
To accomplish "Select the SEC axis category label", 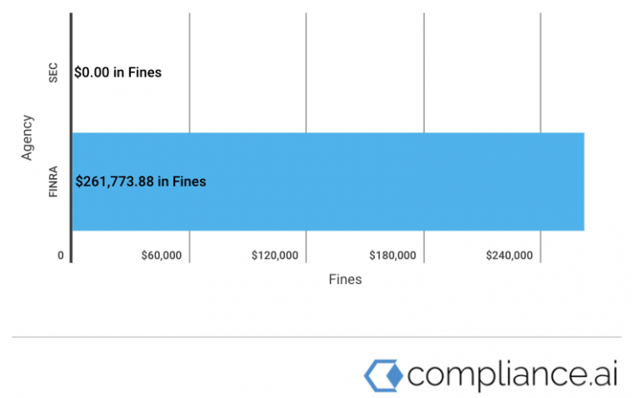I will pos(53,72).
